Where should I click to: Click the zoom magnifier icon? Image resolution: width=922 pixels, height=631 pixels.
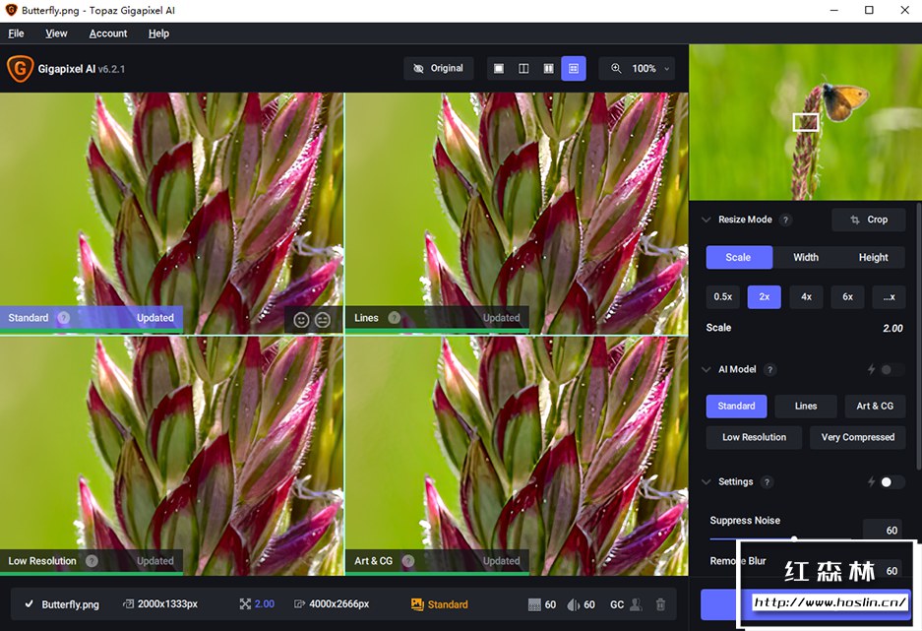click(x=616, y=68)
